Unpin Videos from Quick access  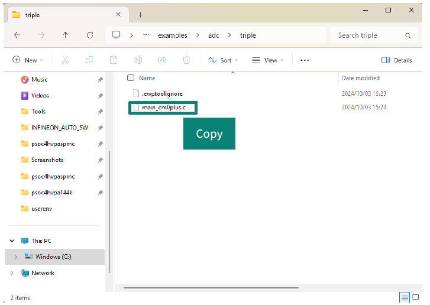(x=101, y=96)
